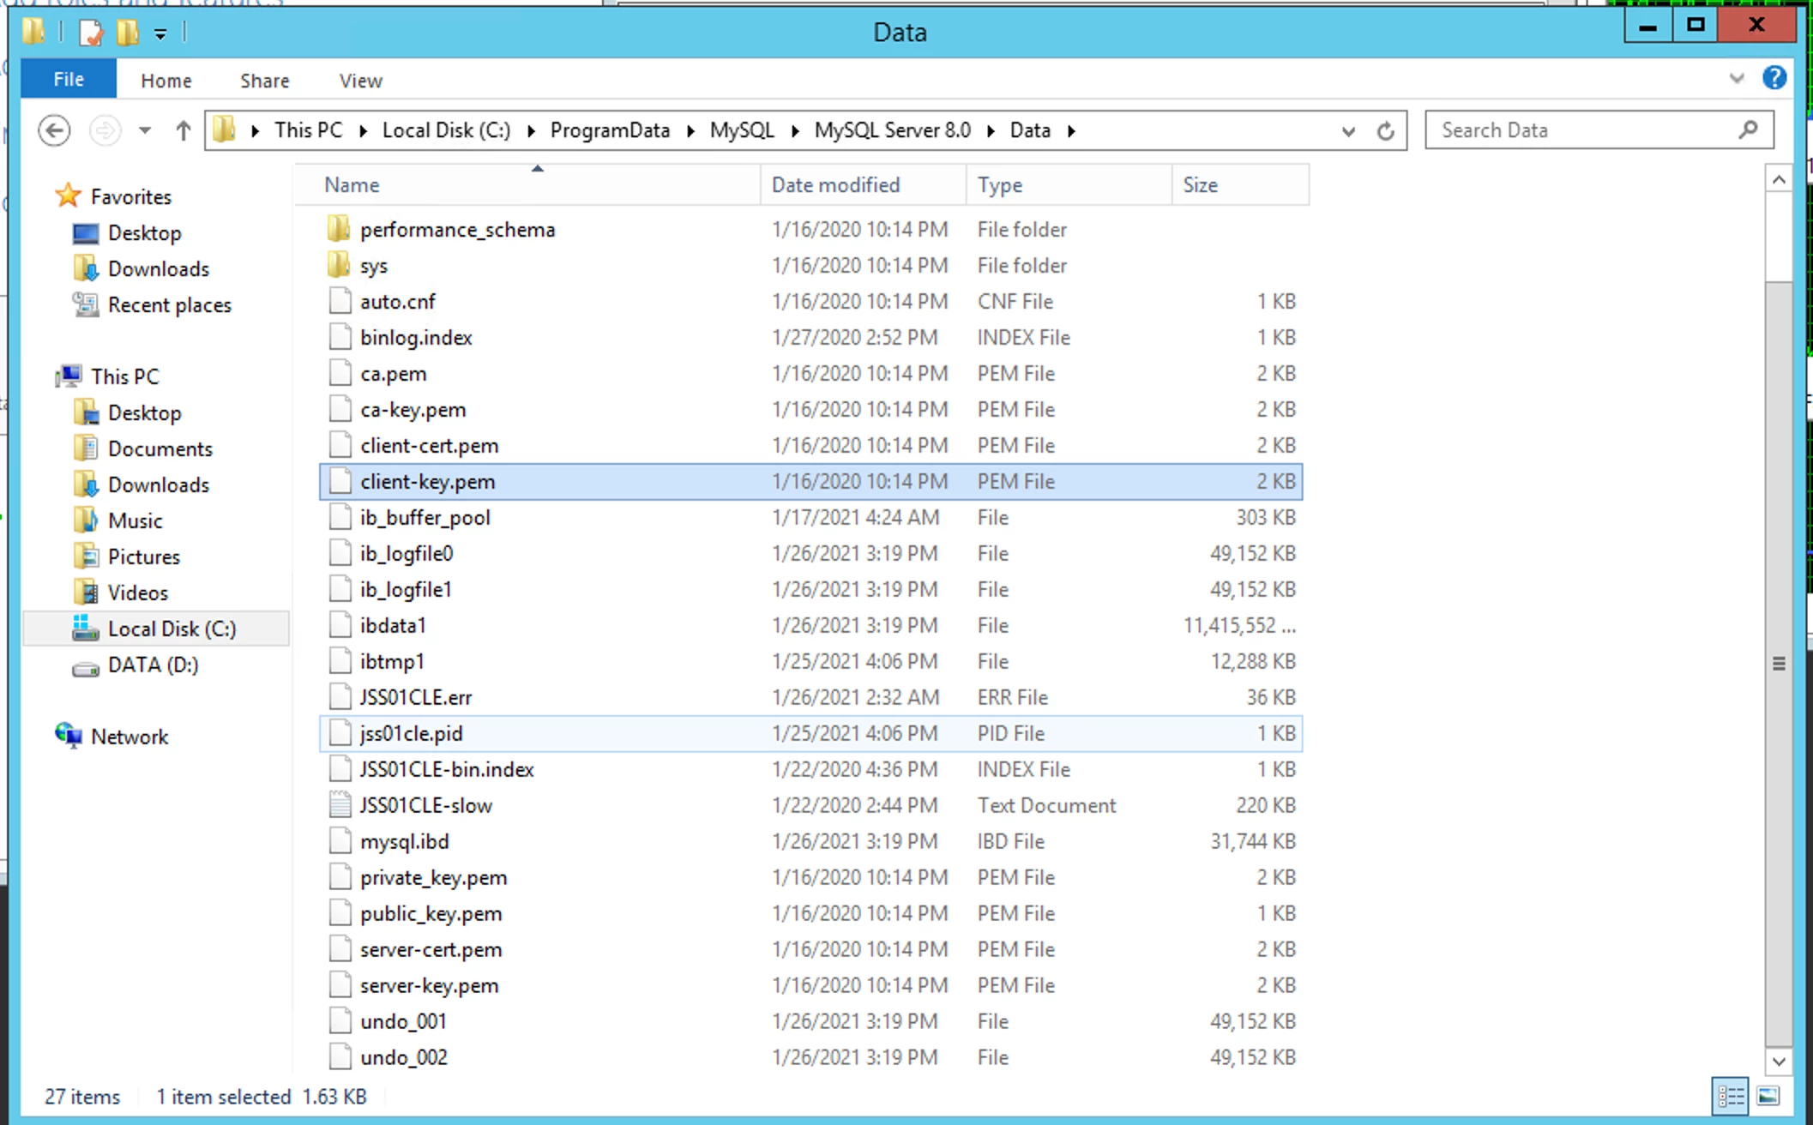Select the sys folder icon

pyautogui.click(x=339, y=265)
